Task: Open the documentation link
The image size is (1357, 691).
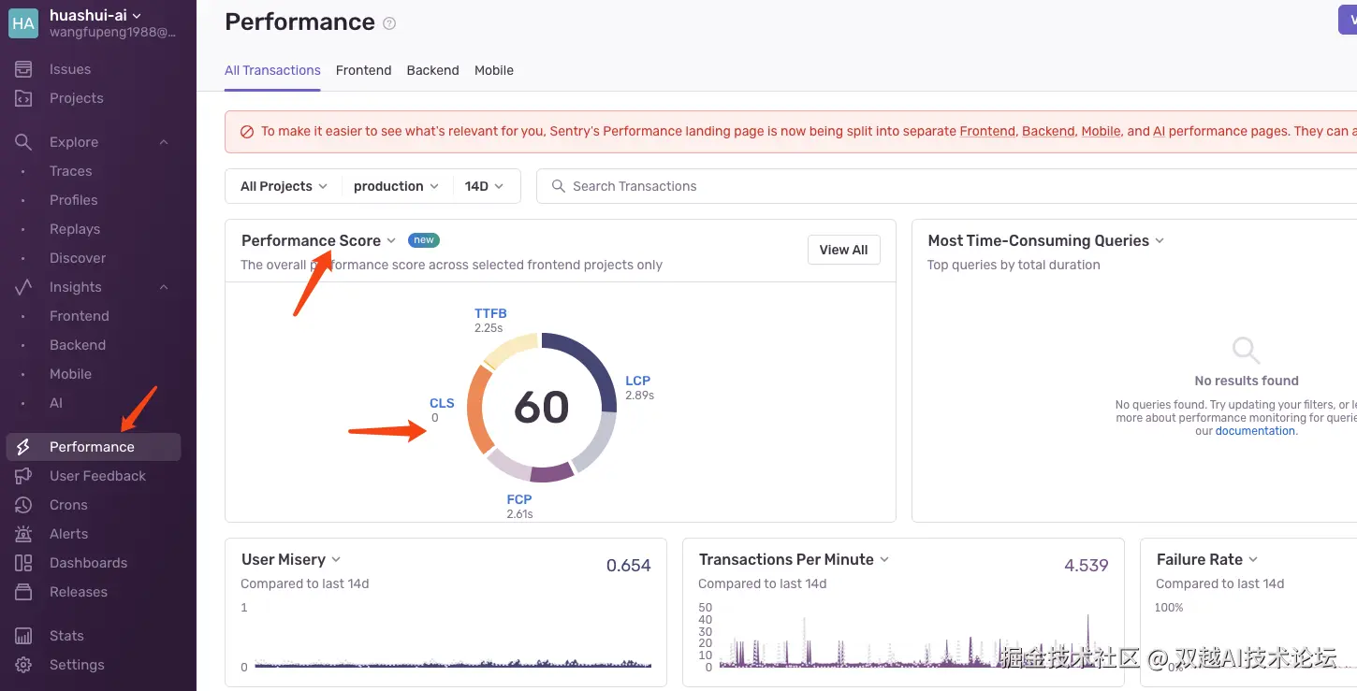Action: 1255,431
